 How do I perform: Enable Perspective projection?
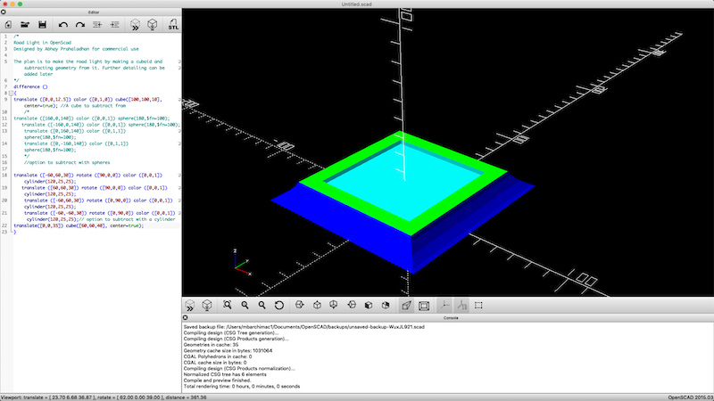point(406,306)
